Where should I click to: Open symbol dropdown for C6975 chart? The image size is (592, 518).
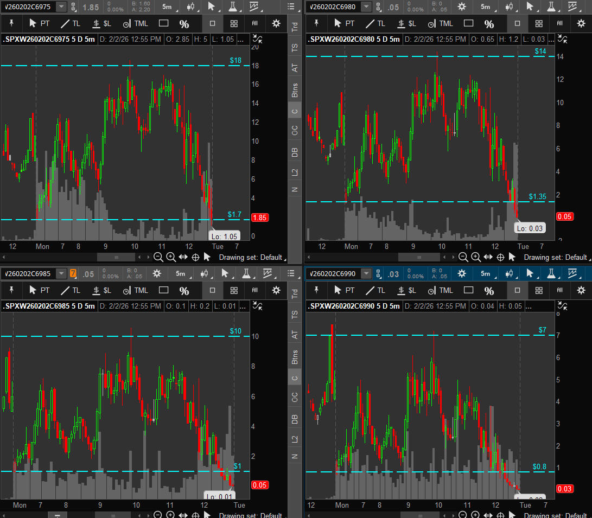pos(61,7)
